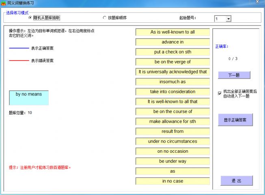Click 'take into consideration' answer box

coord(172,92)
